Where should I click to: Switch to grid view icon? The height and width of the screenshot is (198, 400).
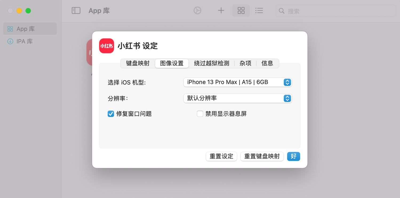pyautogui.click(x=241, y=11)
